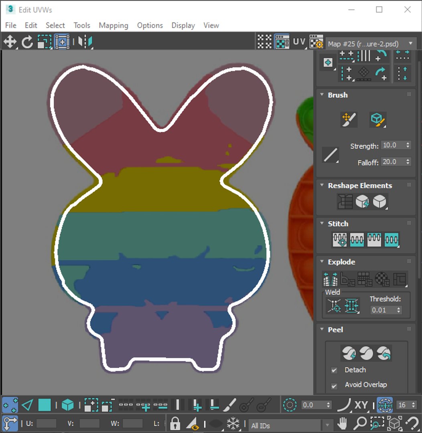This screenshot has width=422, height=433.
Task: Select the Quick Peel icon
Action: (349, 353)
